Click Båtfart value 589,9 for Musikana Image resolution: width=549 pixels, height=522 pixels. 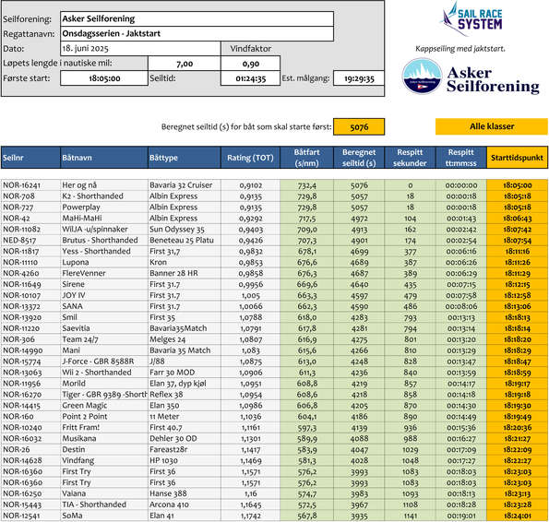pyautogui.click(x=307, y=438)
